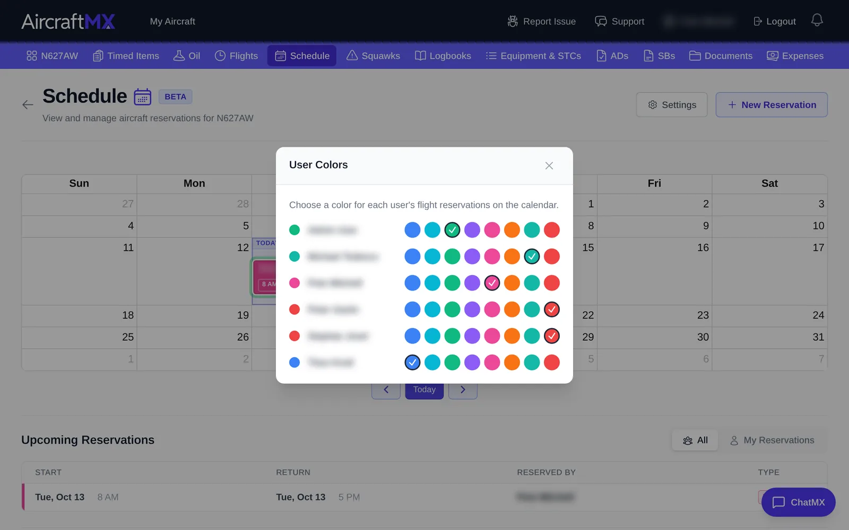849x530 pixels.
Task: Select Monday 26 on the calendar
Action: coord(194,337)
